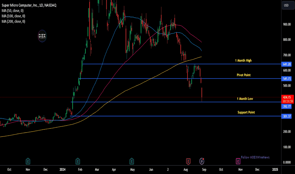Select the MA (50, close, 0) legend entry
This screenshot has height=174, width=295.
click(x=13, y=11)
